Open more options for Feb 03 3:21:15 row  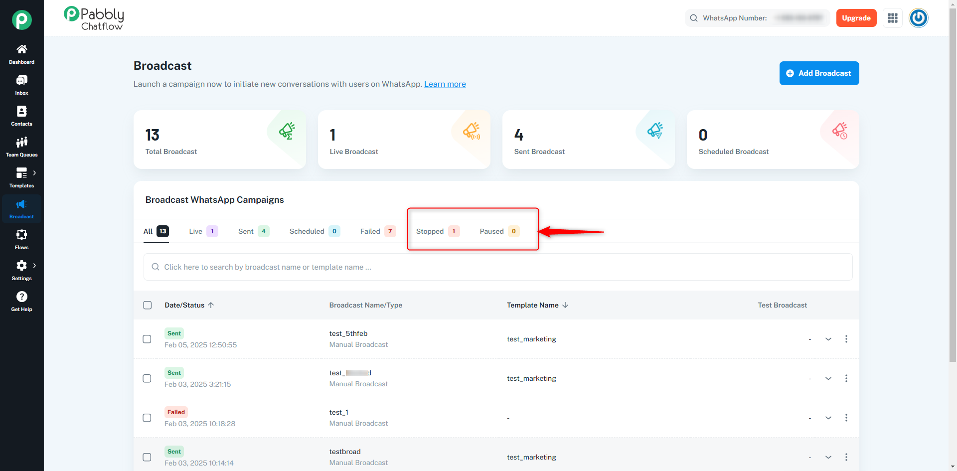[x=846, y=378]
